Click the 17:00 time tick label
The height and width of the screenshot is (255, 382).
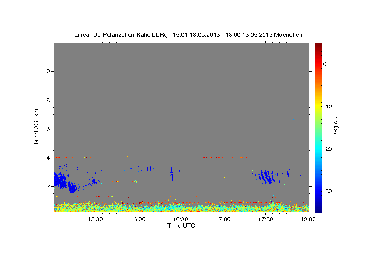tap(223, 219)
